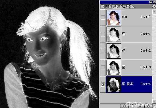Click the 蓝 副本 channel thumbnail

pos(114,84)
